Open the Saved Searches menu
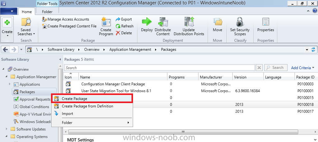Image resolution: width=318 pixels, height=142 pixels. coord(26,27)
